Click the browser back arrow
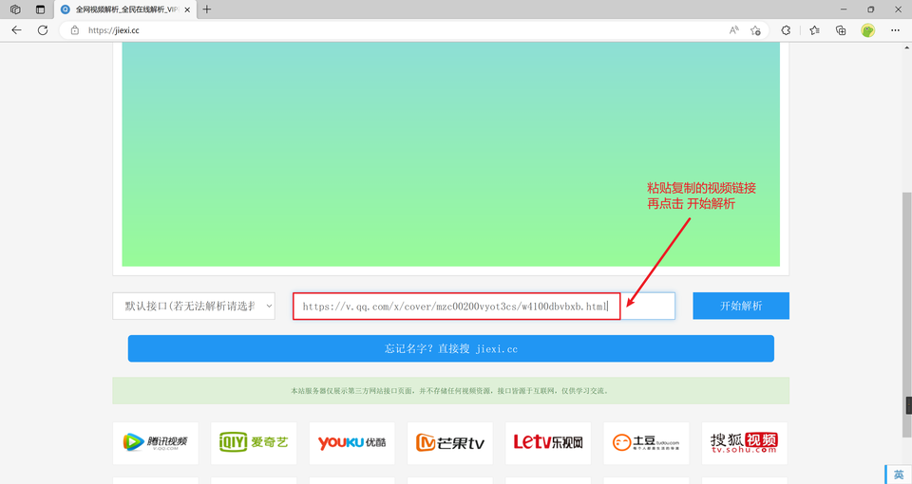This screenshot has width=912, height=484. click(x=16, y=30)
